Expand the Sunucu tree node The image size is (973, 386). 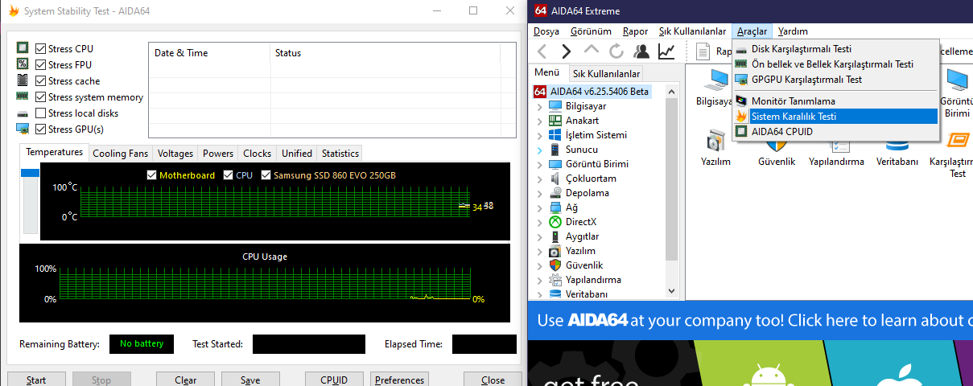(540, 150)
